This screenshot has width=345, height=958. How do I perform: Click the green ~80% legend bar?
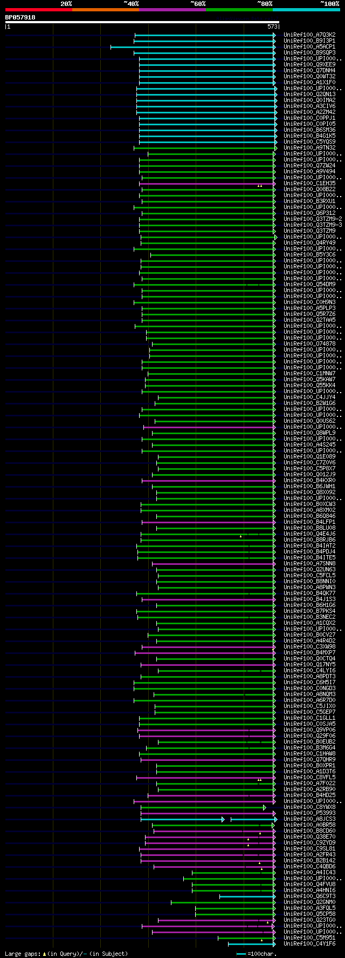[x=239, y=10]
